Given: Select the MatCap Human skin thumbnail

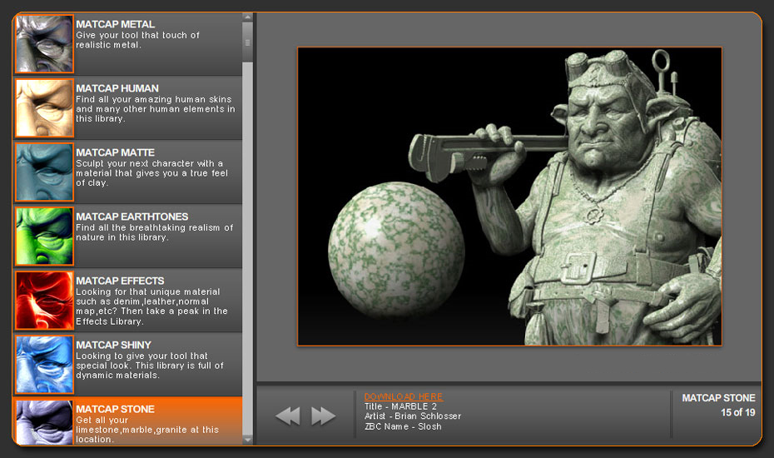Looking at the screenshot, I should coord(44,108).
